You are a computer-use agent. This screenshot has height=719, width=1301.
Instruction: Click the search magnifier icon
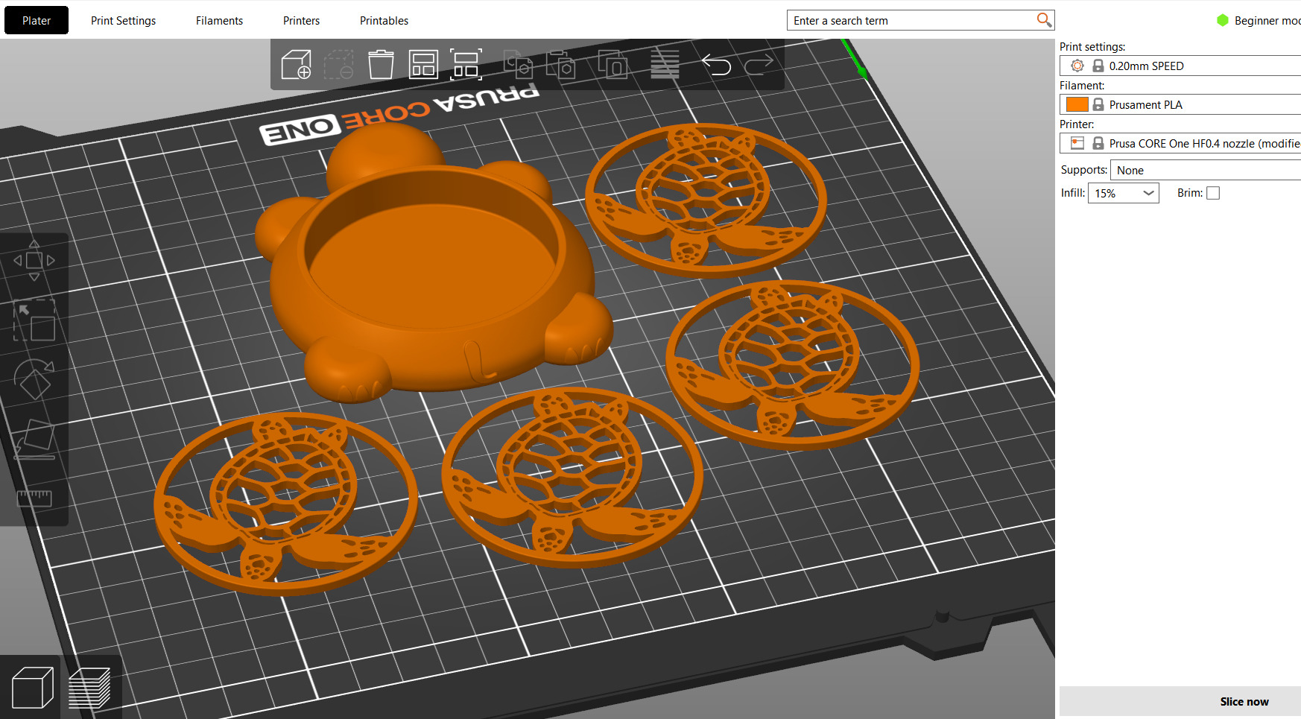tap(1044, 20)
